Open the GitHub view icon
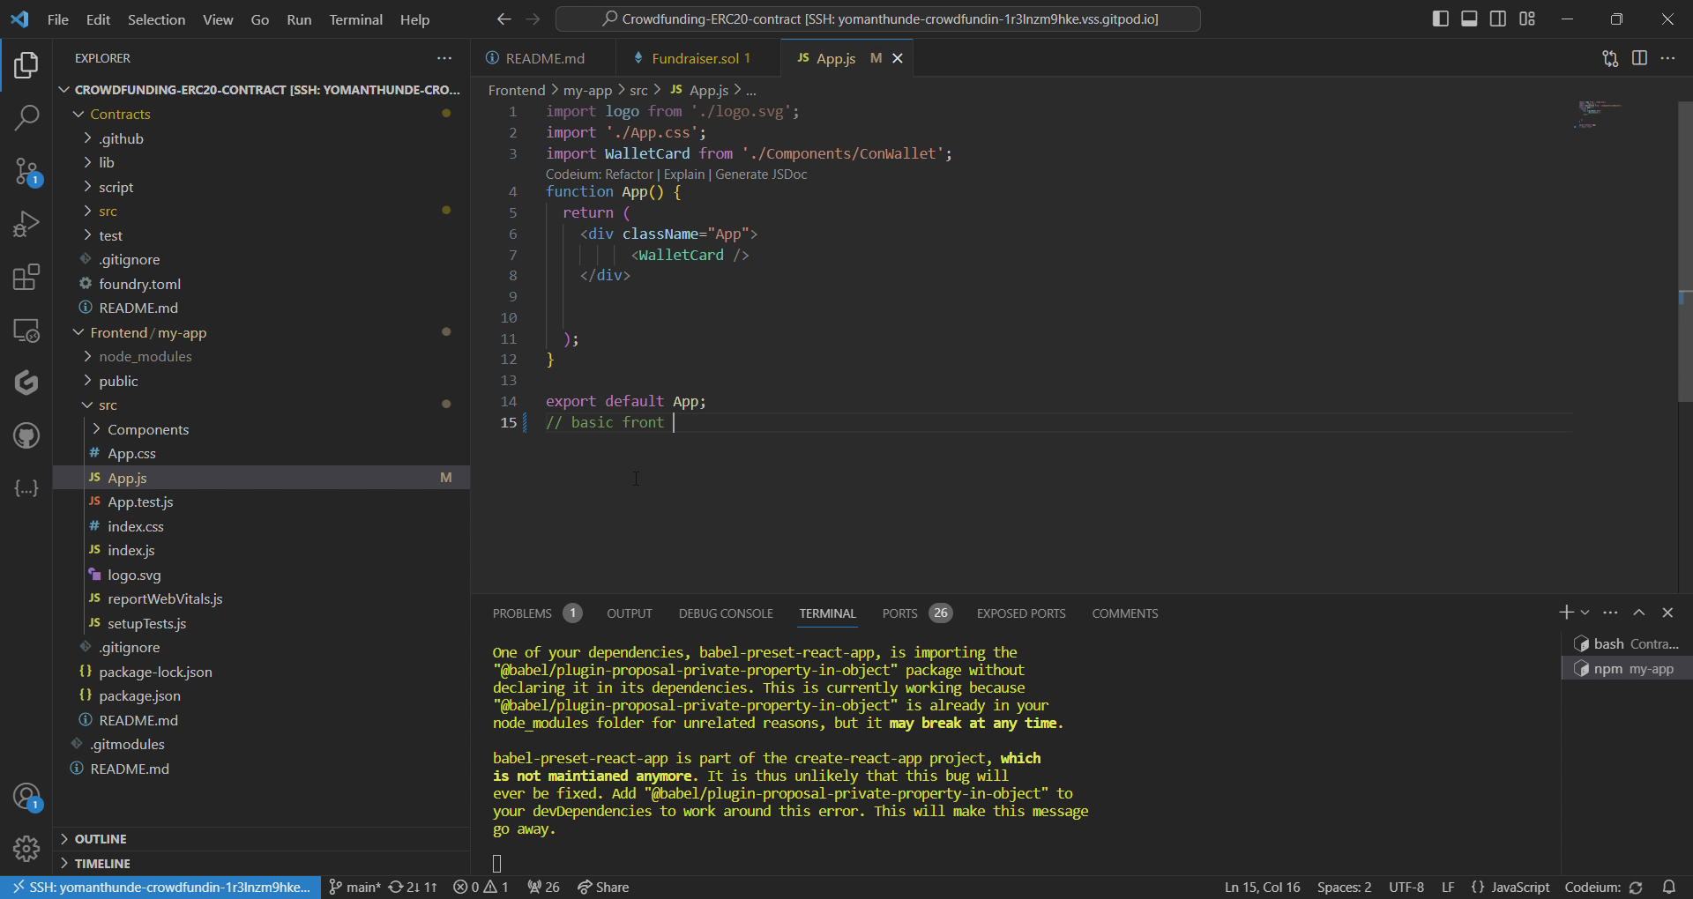The width and height of the screenshot is (1693, 899). pyautogui.click(x=26, y=435)
